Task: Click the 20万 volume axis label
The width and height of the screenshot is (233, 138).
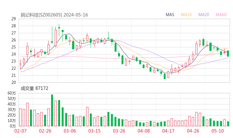Action: [x=12, y=115]
